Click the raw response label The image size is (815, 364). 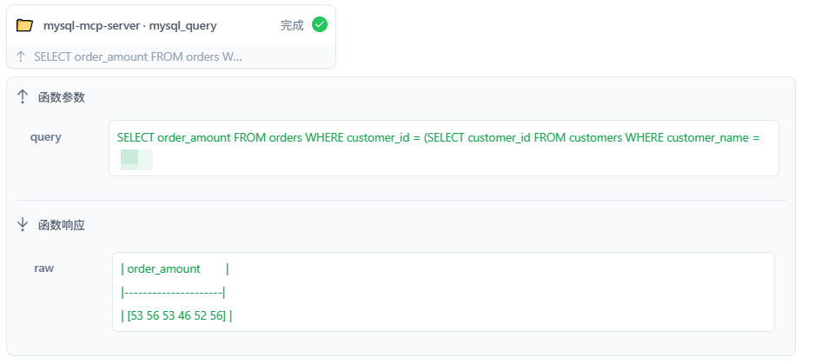point(44,268)
